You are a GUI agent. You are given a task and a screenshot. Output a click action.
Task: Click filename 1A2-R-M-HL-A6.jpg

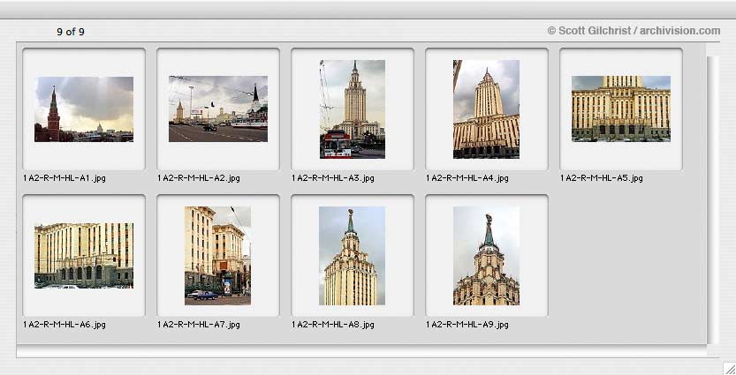click(x=64, y=325)
